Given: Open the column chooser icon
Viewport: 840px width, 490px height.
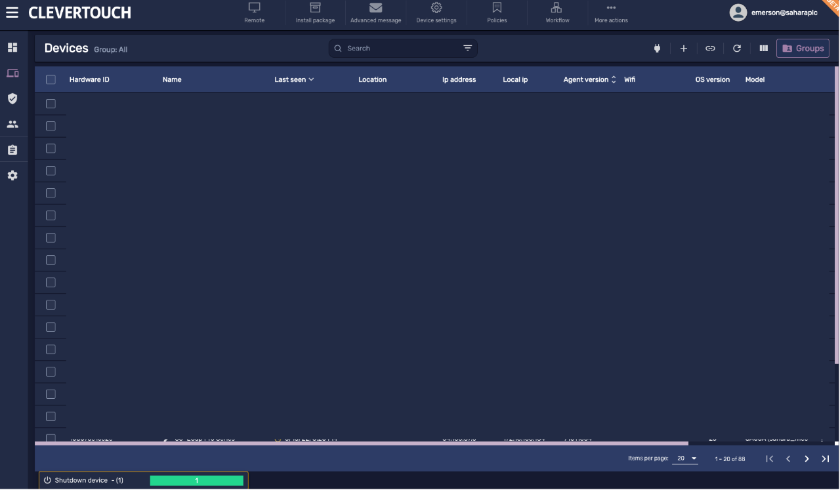Looking at the screenshot, I should point(764,48).
